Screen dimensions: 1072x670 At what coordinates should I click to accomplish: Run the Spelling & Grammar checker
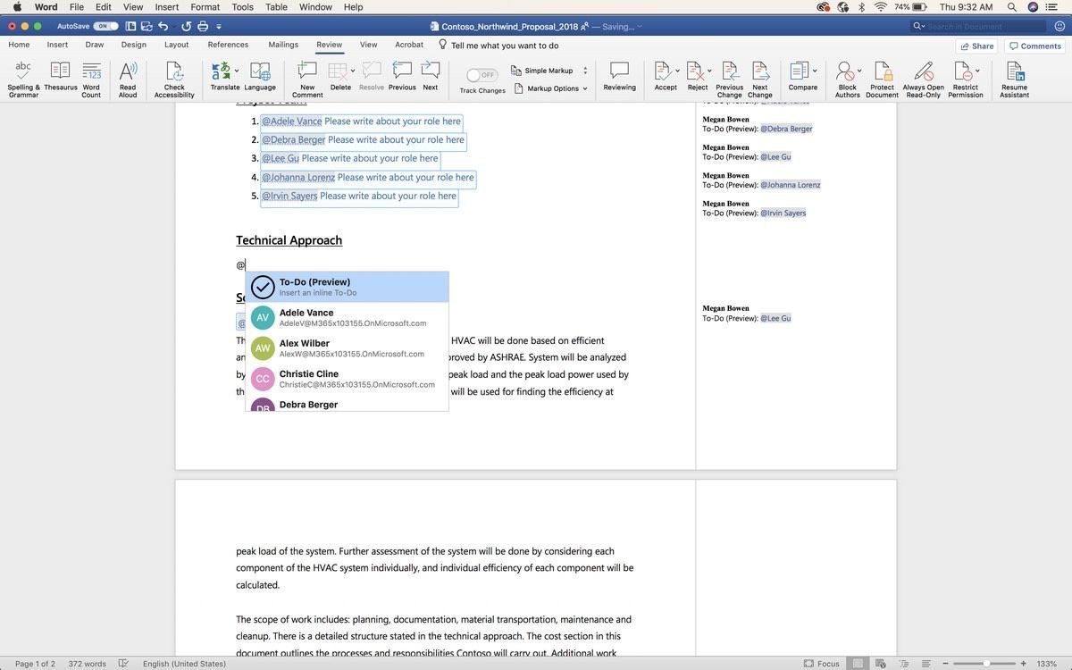pyautogui.click(x=22, y=78)
